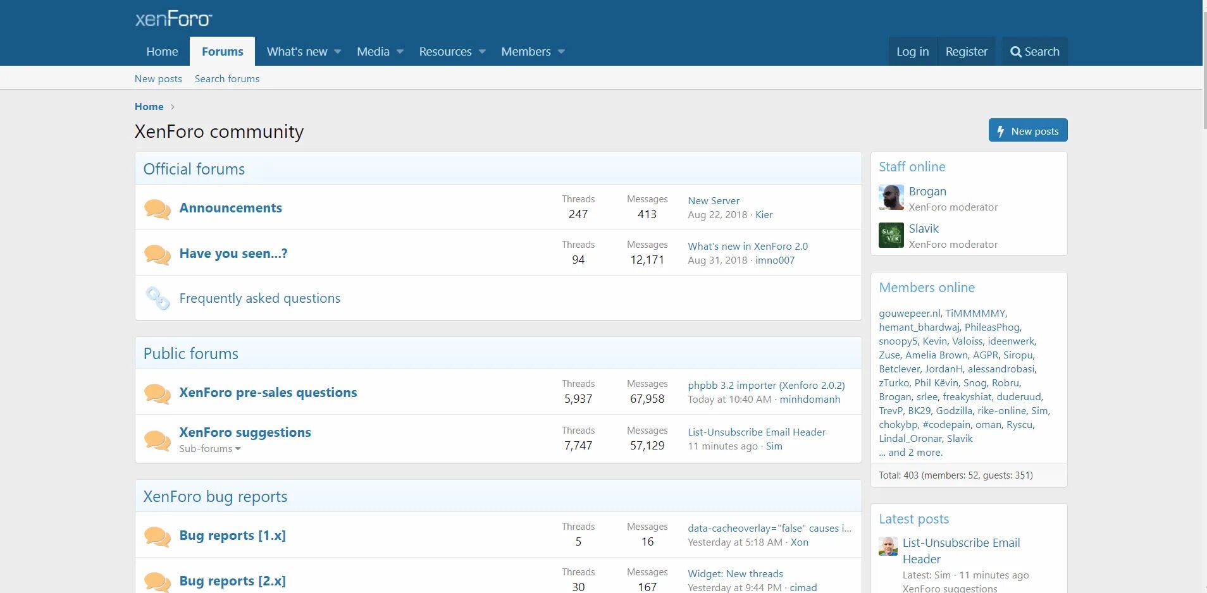1207x593 pixels.
Task: Open the List-Unsubscribe Email Header thread in XenForo suggestions
Action: 757,432
